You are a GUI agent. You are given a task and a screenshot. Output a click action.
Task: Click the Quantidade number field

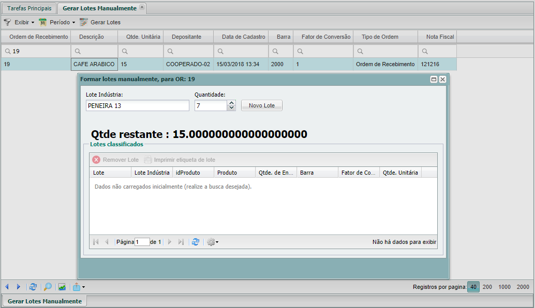click(x=211, y=105)
